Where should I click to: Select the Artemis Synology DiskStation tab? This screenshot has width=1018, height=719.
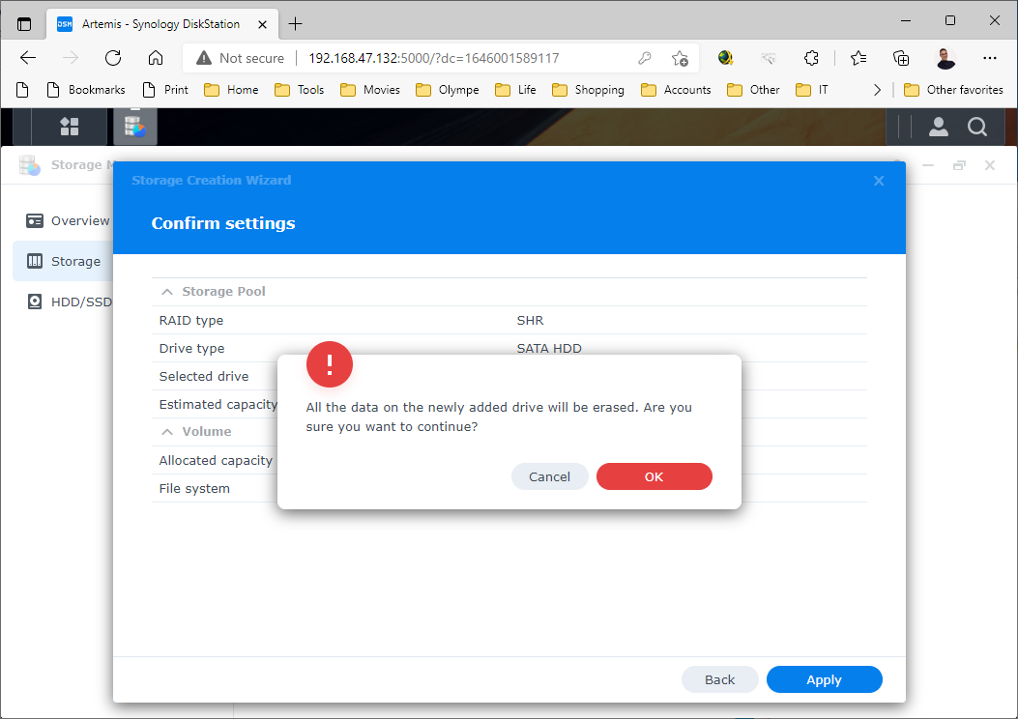[162, 24]
